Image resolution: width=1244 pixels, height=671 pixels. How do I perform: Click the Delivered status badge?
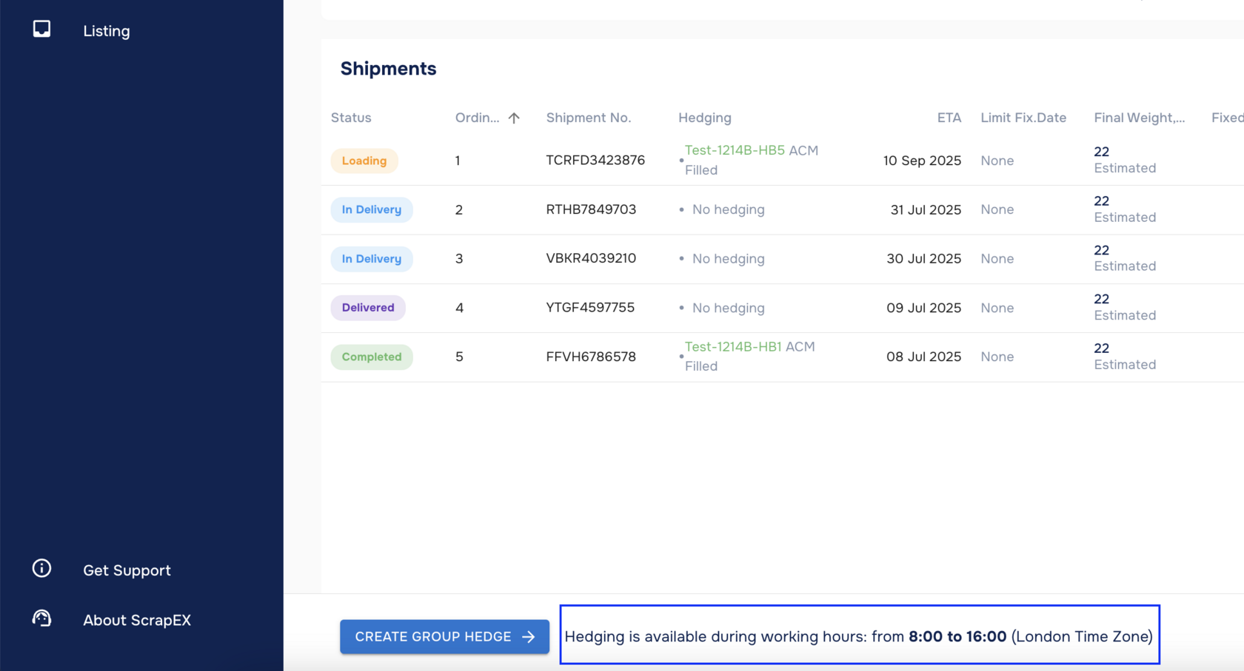tap(367, 308)
